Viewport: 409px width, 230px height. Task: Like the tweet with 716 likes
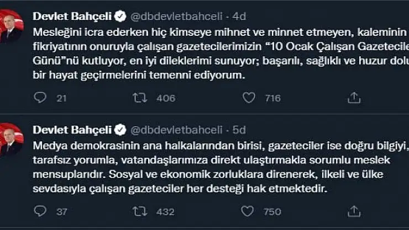coord(249,98)
